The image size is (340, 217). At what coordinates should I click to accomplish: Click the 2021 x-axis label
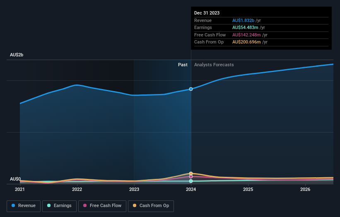click(20, 189)
